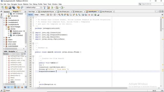Image resolution: width=164 pixels, height=92 pixels.
Task: Select sqljdbc41.jar in Libraries
Action: click(16, 33)
